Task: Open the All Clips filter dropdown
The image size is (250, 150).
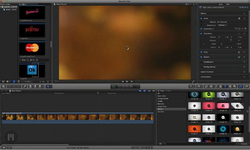Action: point(23,4)
